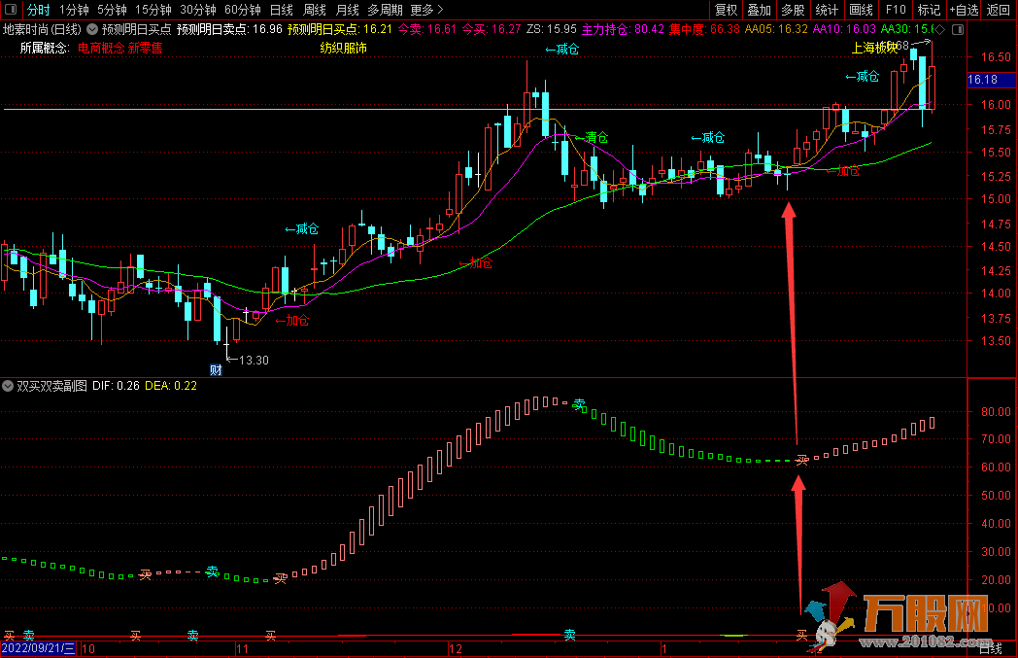Click the 预测明日买点 indicator name
The height and width of the screenshot is (658, 1018).
tap(136, 29)
